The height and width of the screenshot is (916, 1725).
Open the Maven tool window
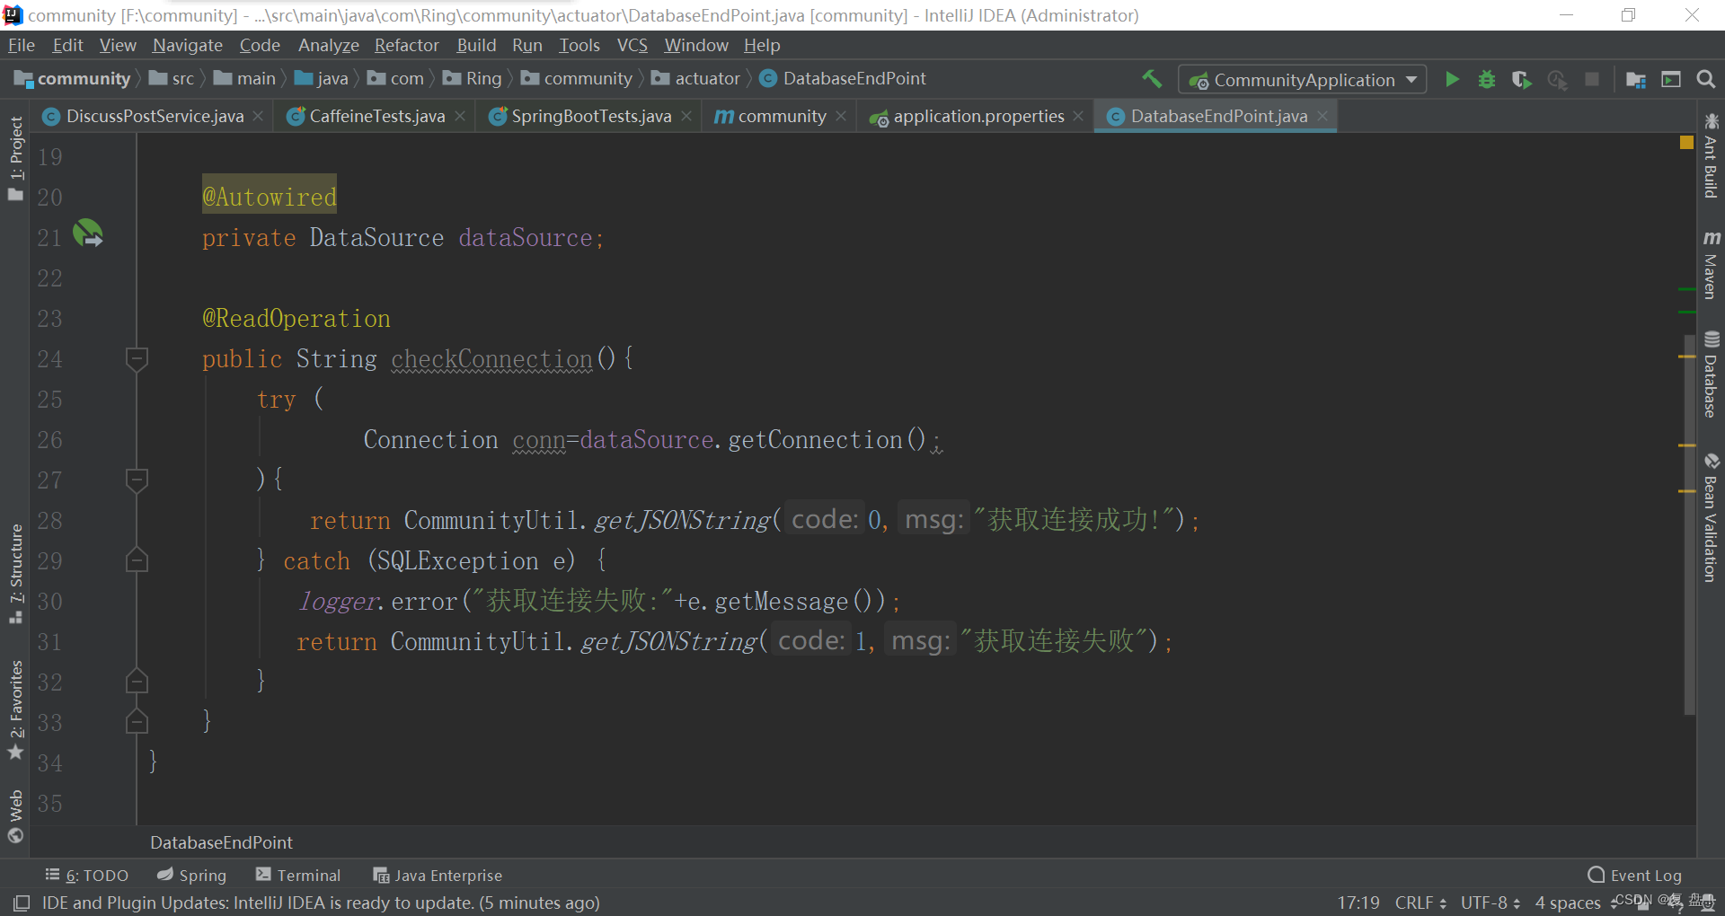coord(1711,264)
